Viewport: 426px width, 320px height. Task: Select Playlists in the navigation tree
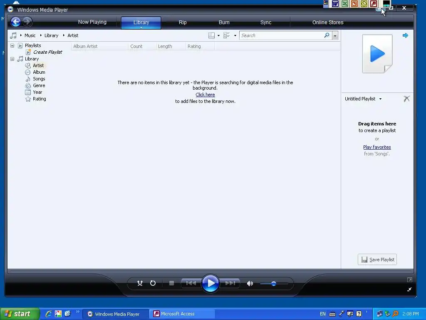[33, 45]
